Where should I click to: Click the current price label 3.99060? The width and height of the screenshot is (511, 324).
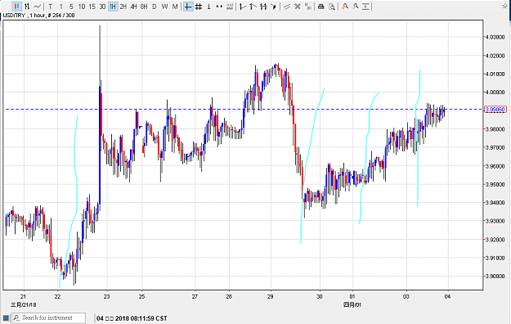495,110
